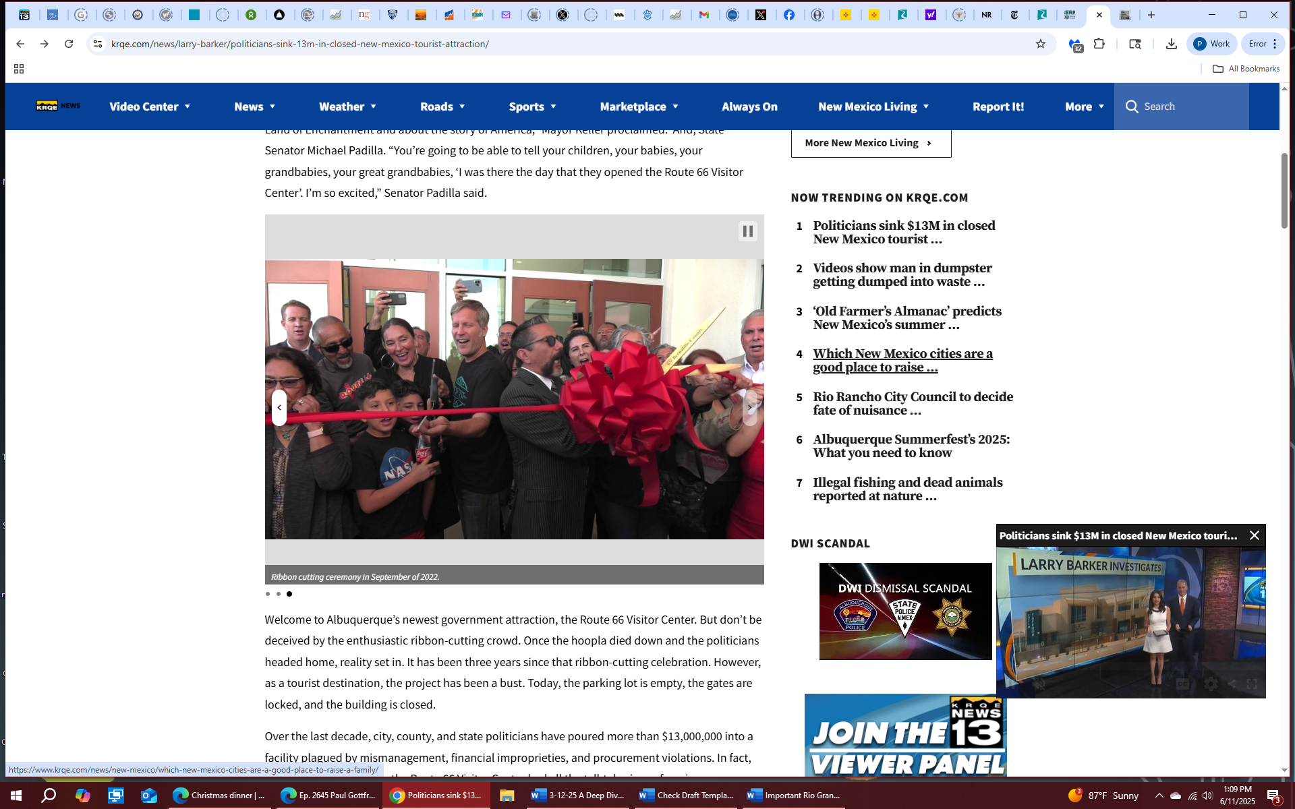
Task: Open Chrome downloads icon
Action: pyautogui.click(x=1171, y=44)
